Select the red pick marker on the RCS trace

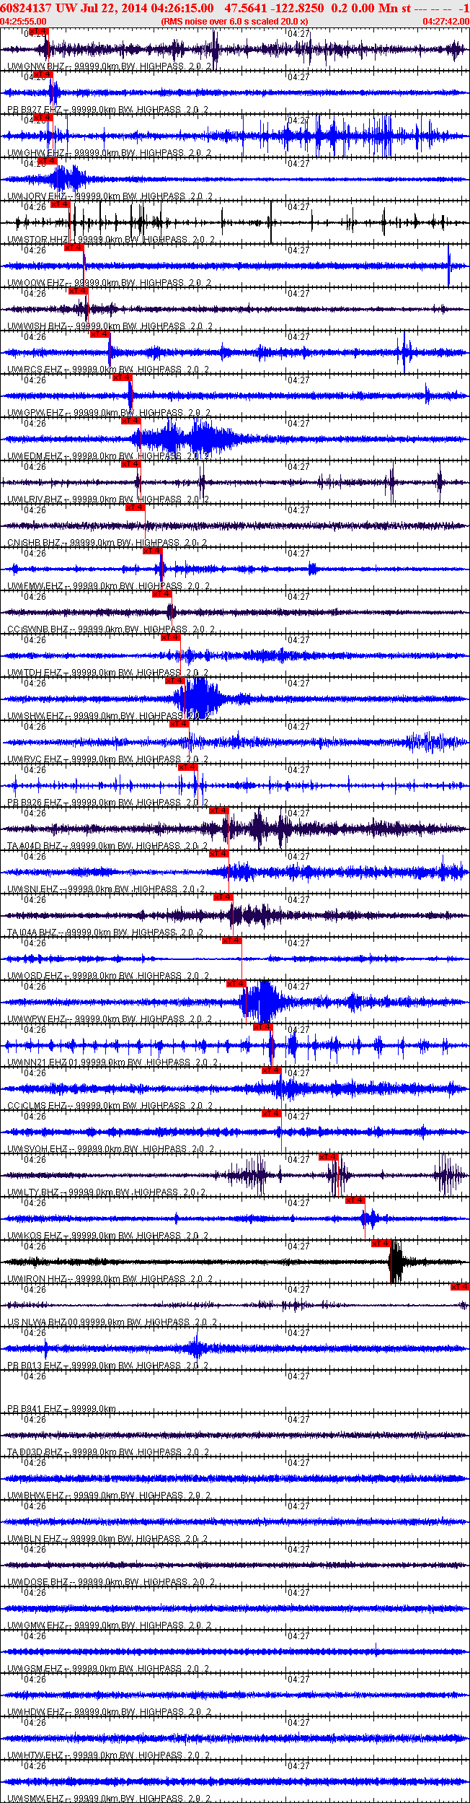pos(99,334)
